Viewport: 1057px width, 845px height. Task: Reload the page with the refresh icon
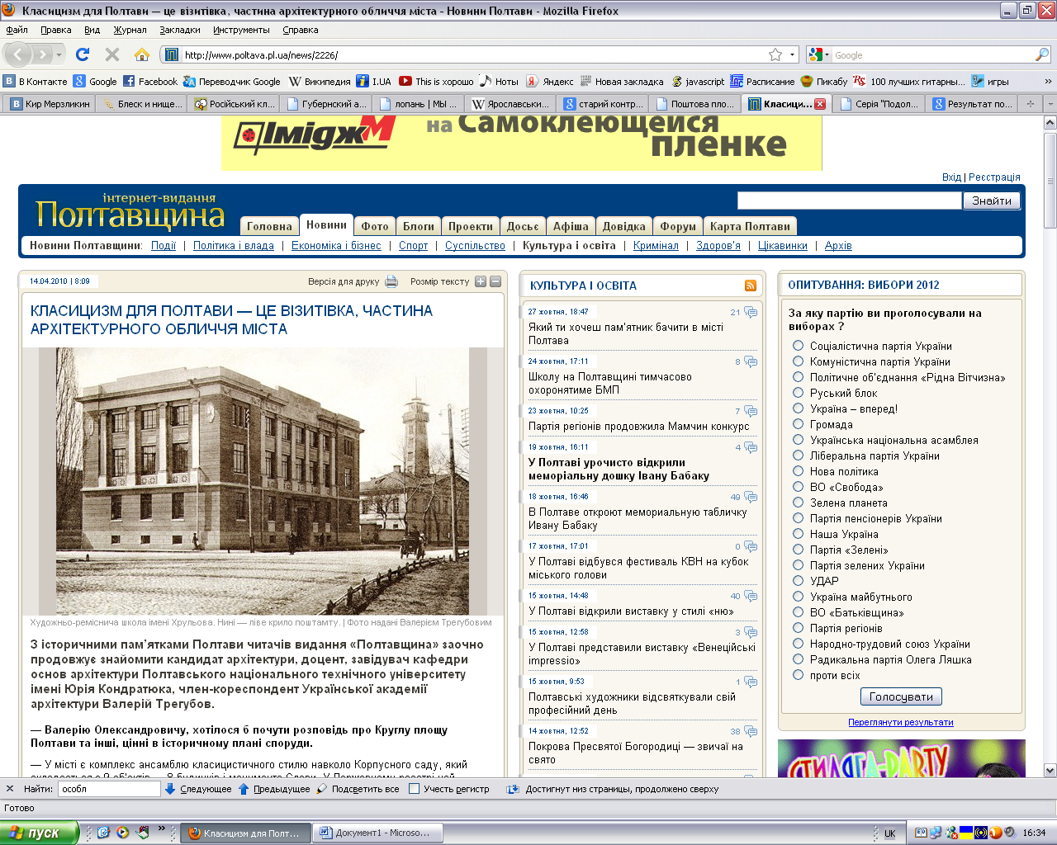[x=82, y=54]
